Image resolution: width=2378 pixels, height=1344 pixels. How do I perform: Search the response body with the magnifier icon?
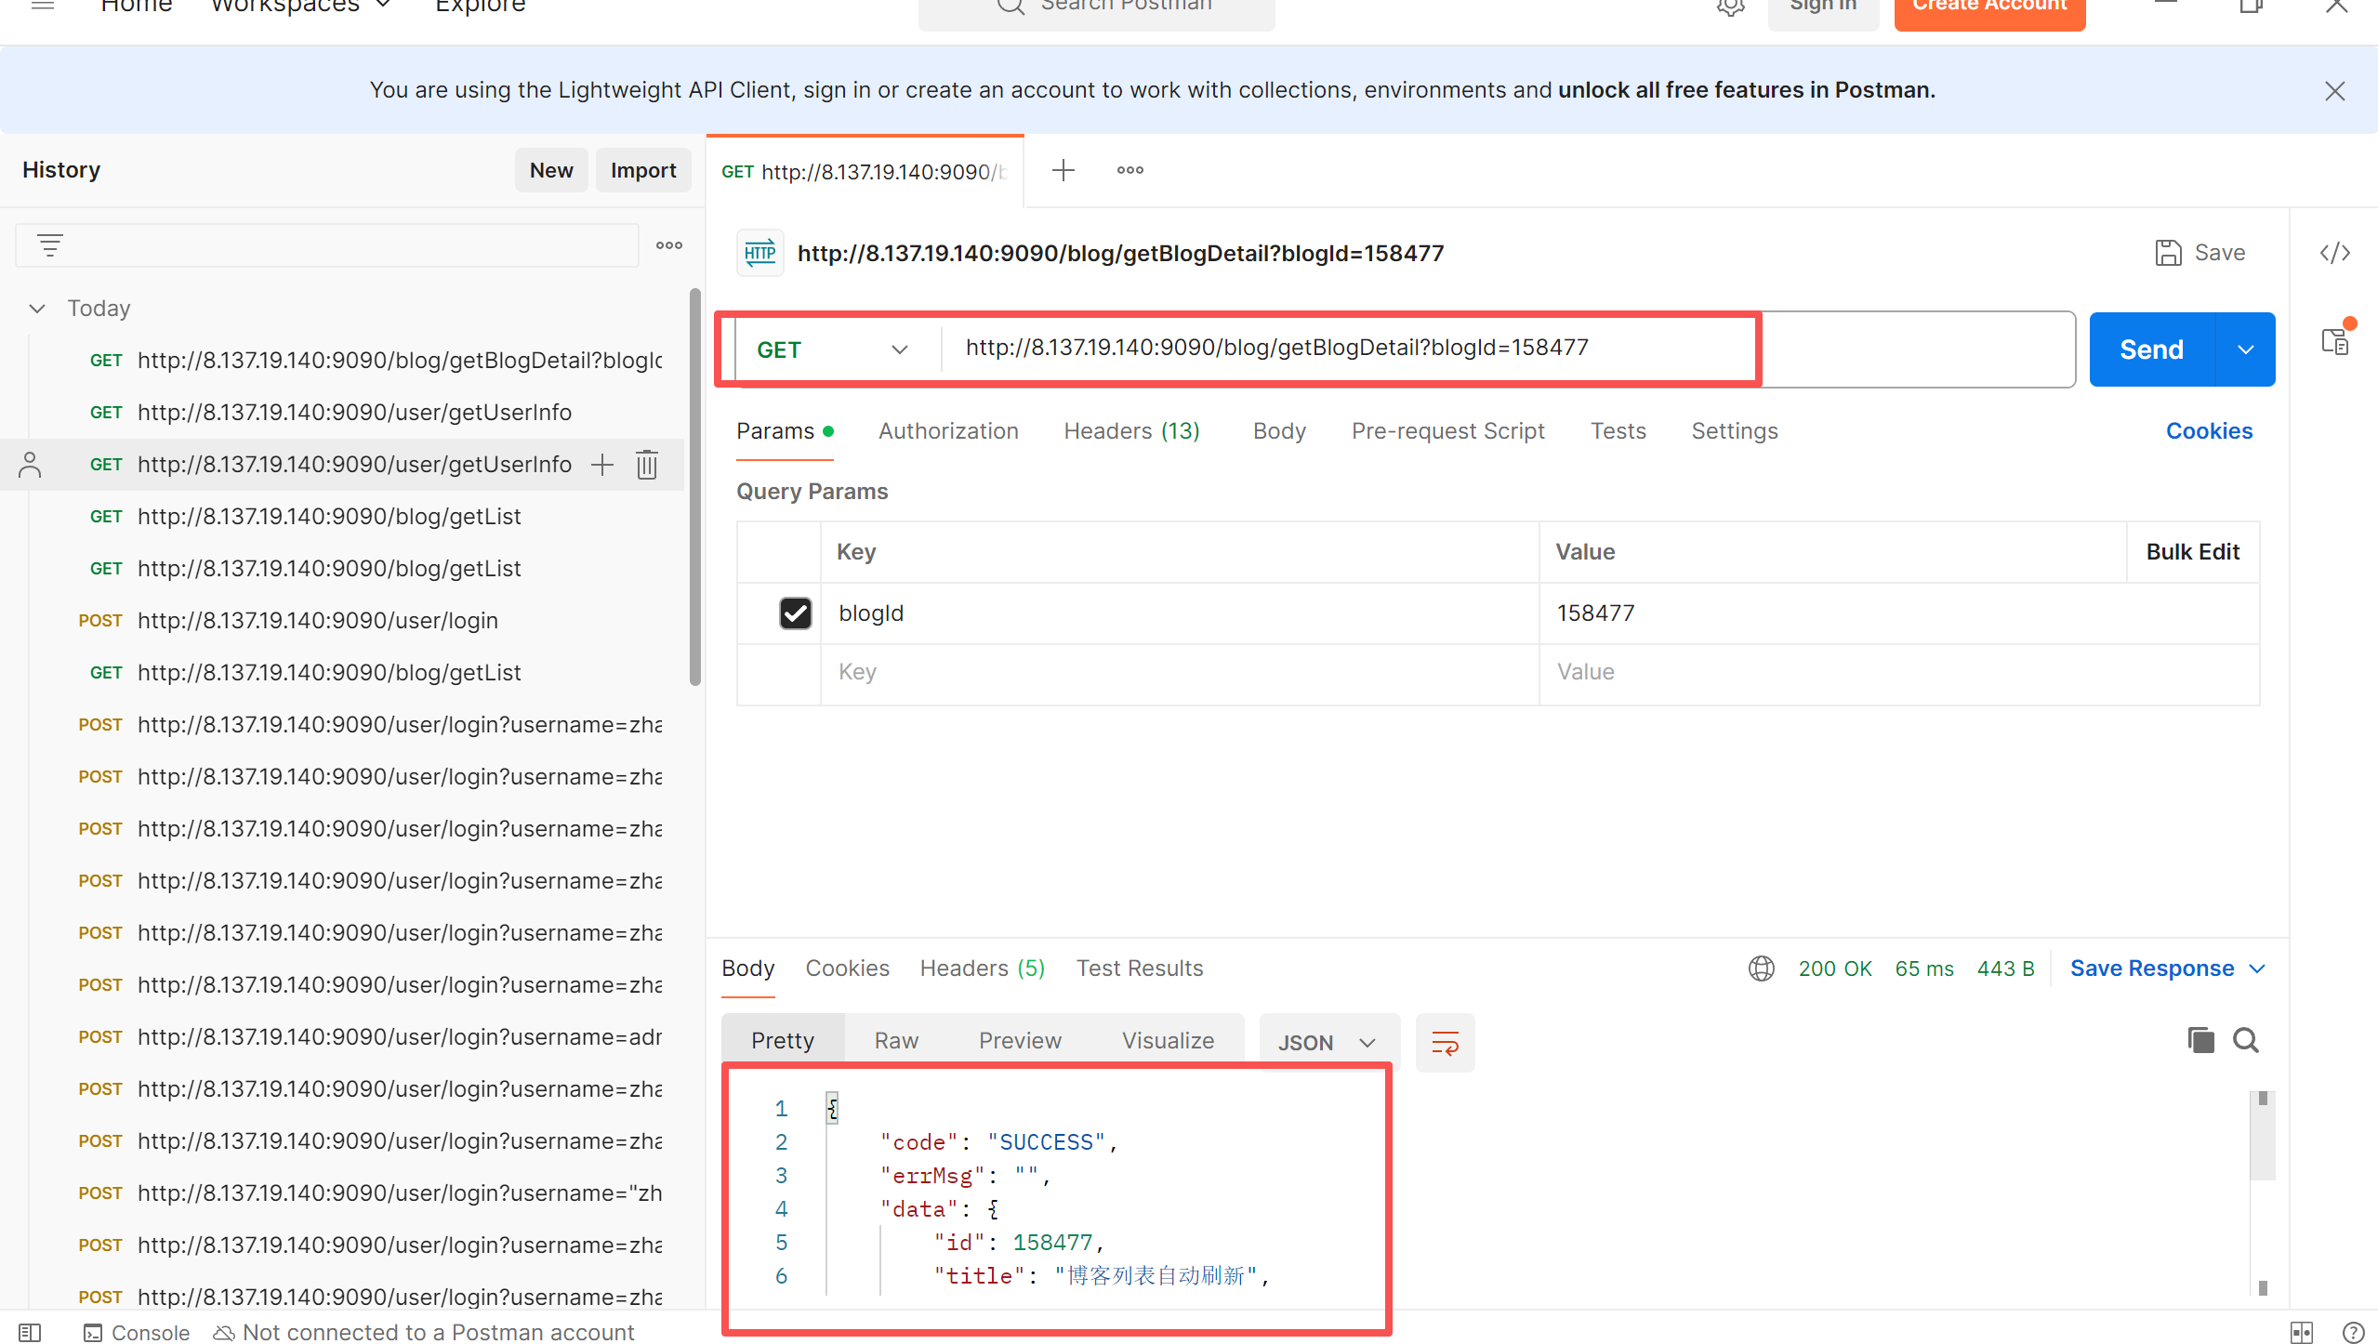(x=2246, y=1040)
